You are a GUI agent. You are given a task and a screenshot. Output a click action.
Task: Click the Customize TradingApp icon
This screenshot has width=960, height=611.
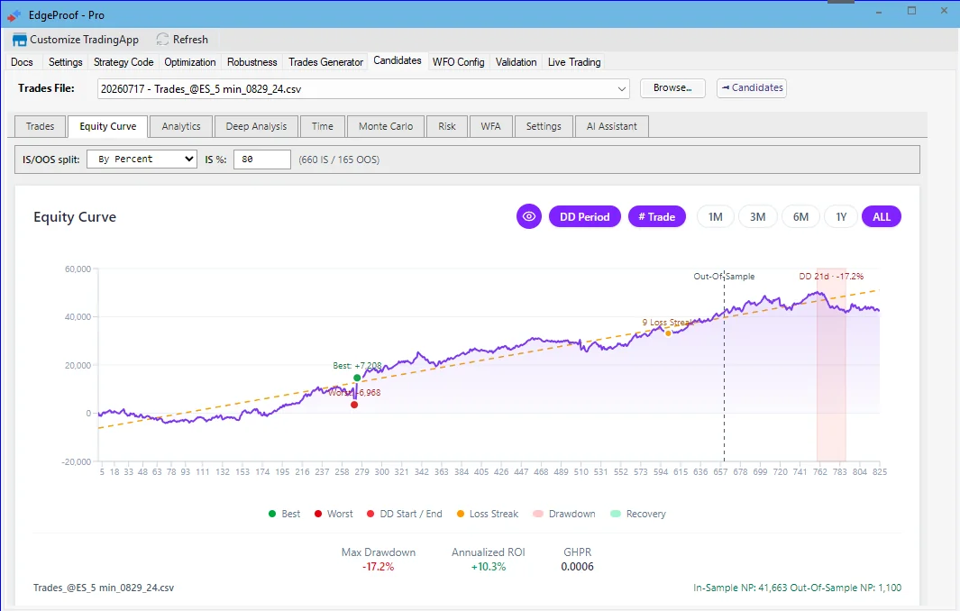point(19,40)
